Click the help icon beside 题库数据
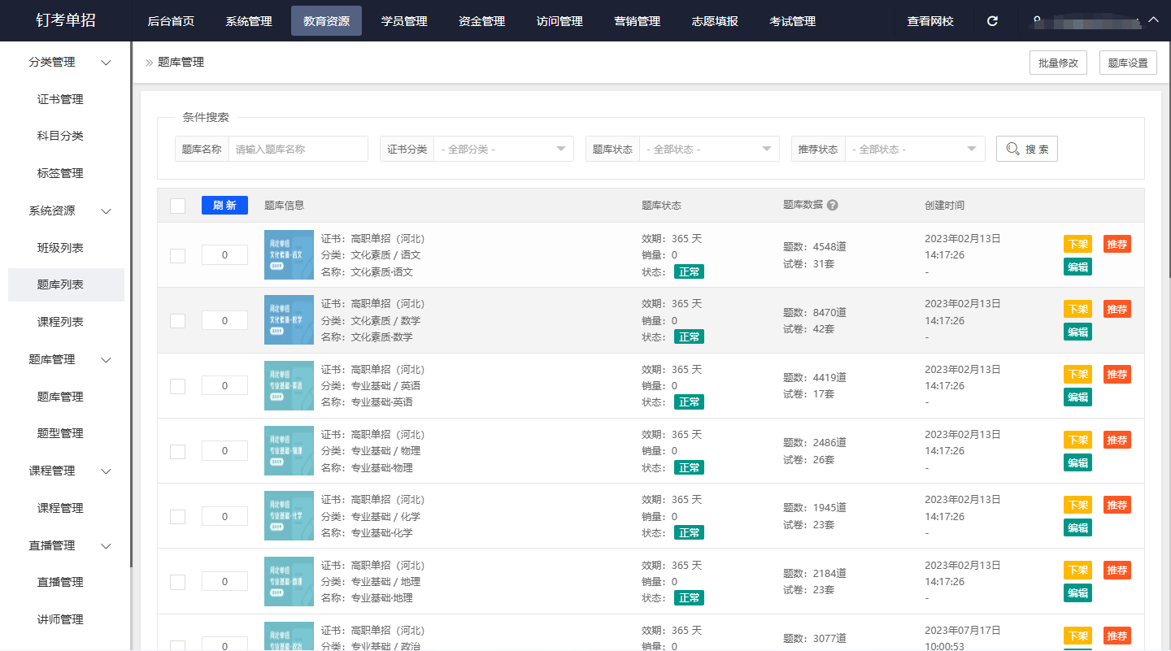 (x=832, y=206)
